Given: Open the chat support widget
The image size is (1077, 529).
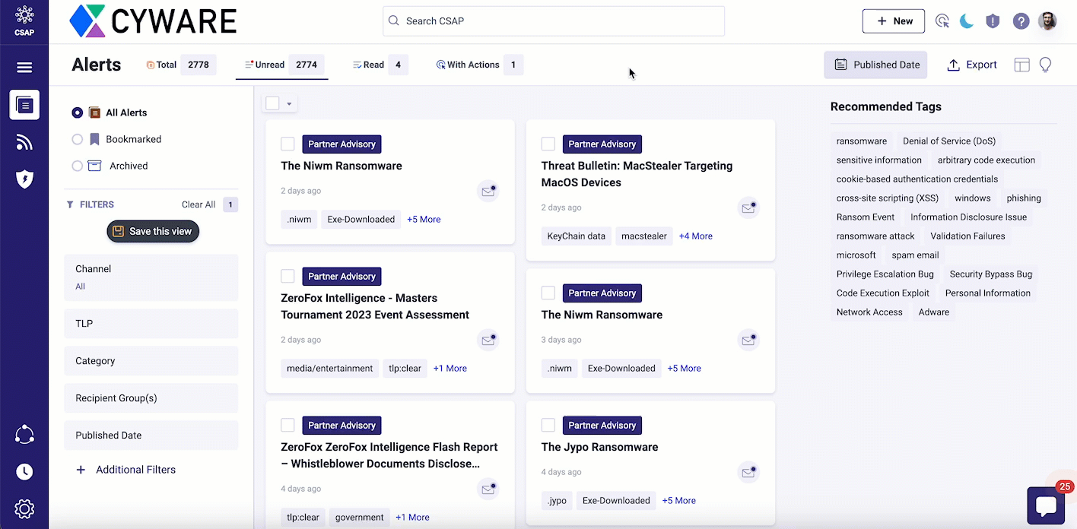Looking at the screenshot, I should click(x=1045, y=505).
